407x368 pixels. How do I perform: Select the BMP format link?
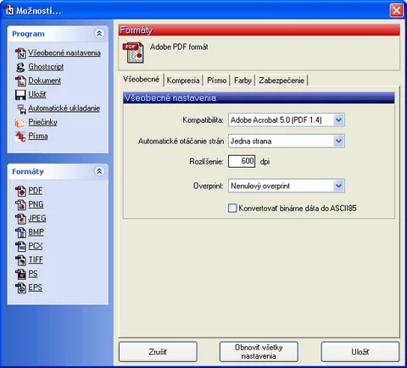coord(36,232)
